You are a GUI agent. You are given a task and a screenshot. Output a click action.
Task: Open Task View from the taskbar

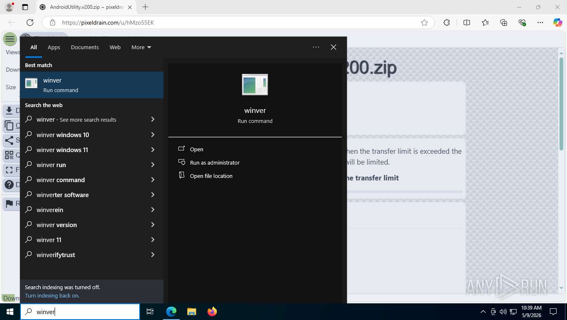(150, 312)
